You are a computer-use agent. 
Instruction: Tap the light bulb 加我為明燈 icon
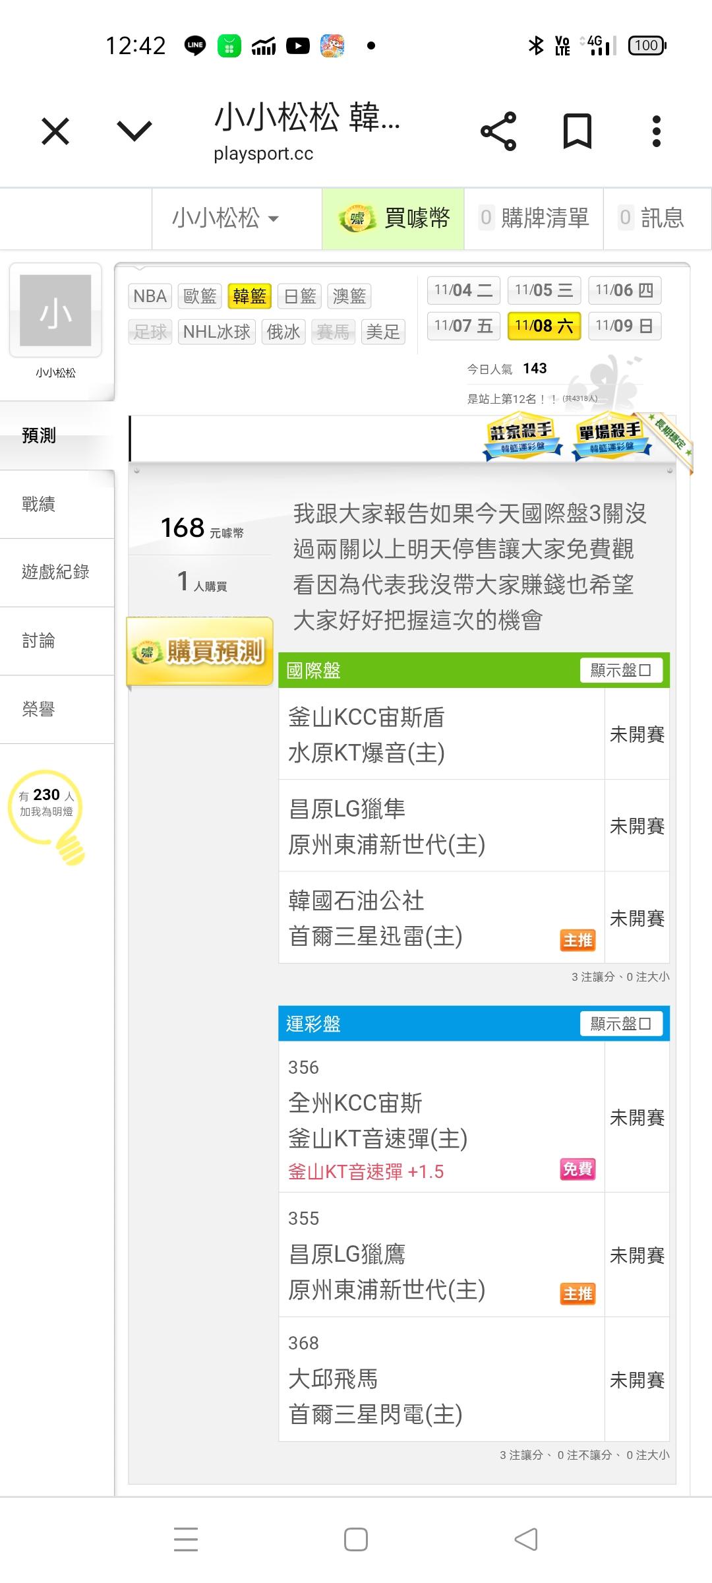[47, 813]
